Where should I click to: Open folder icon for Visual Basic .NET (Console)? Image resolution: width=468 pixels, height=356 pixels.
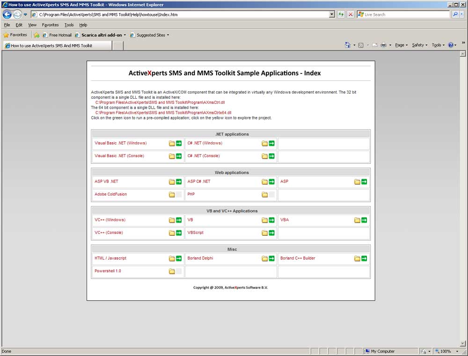point(172,156)
